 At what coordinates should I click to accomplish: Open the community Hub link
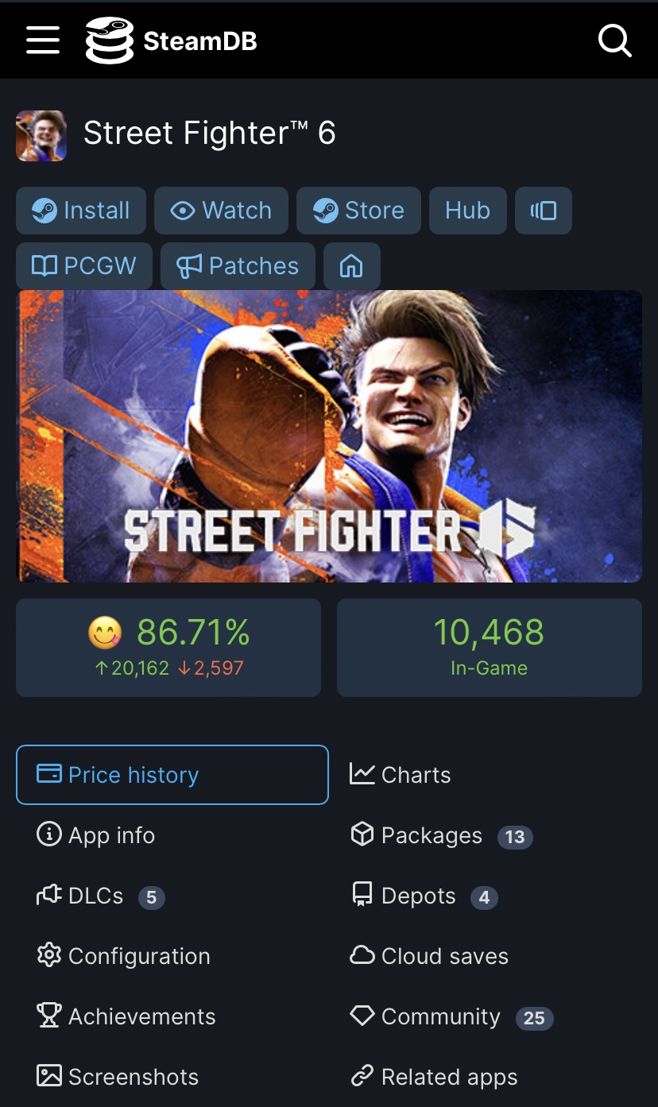click(x=467, y=211)
